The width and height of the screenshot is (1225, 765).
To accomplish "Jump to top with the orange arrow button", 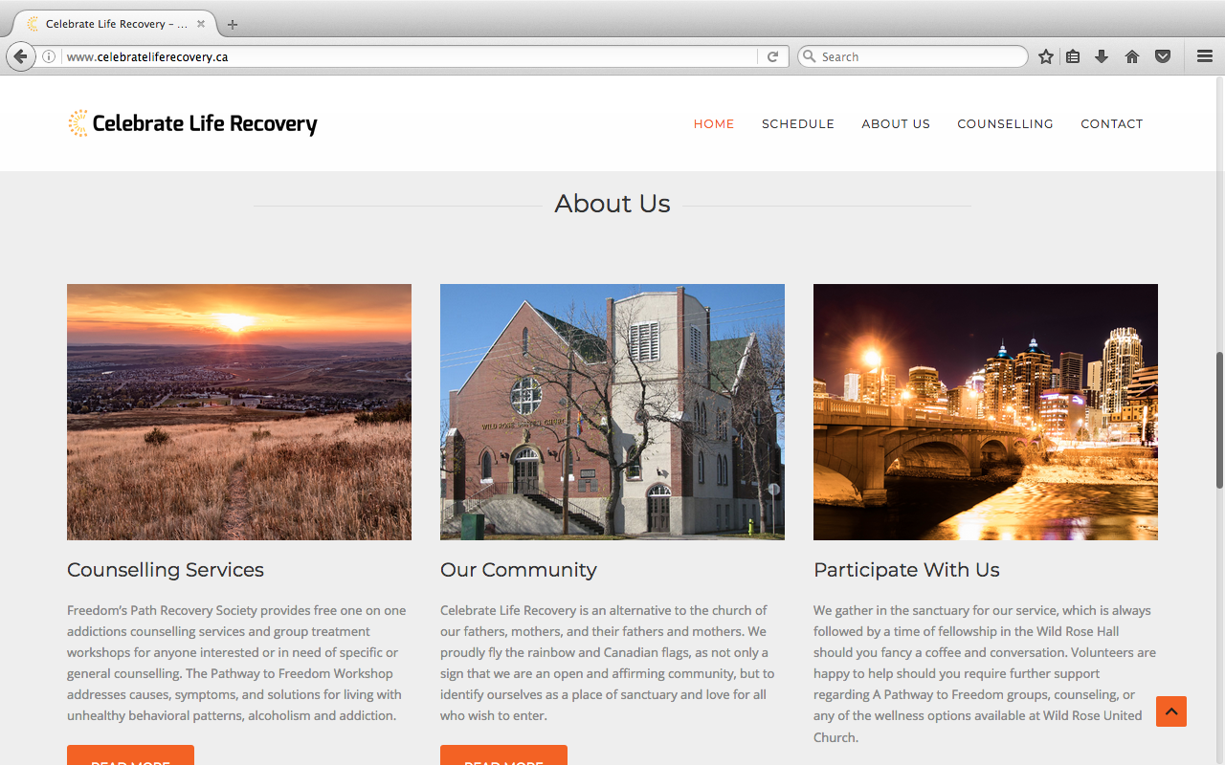I will (x=1171, y=711).
